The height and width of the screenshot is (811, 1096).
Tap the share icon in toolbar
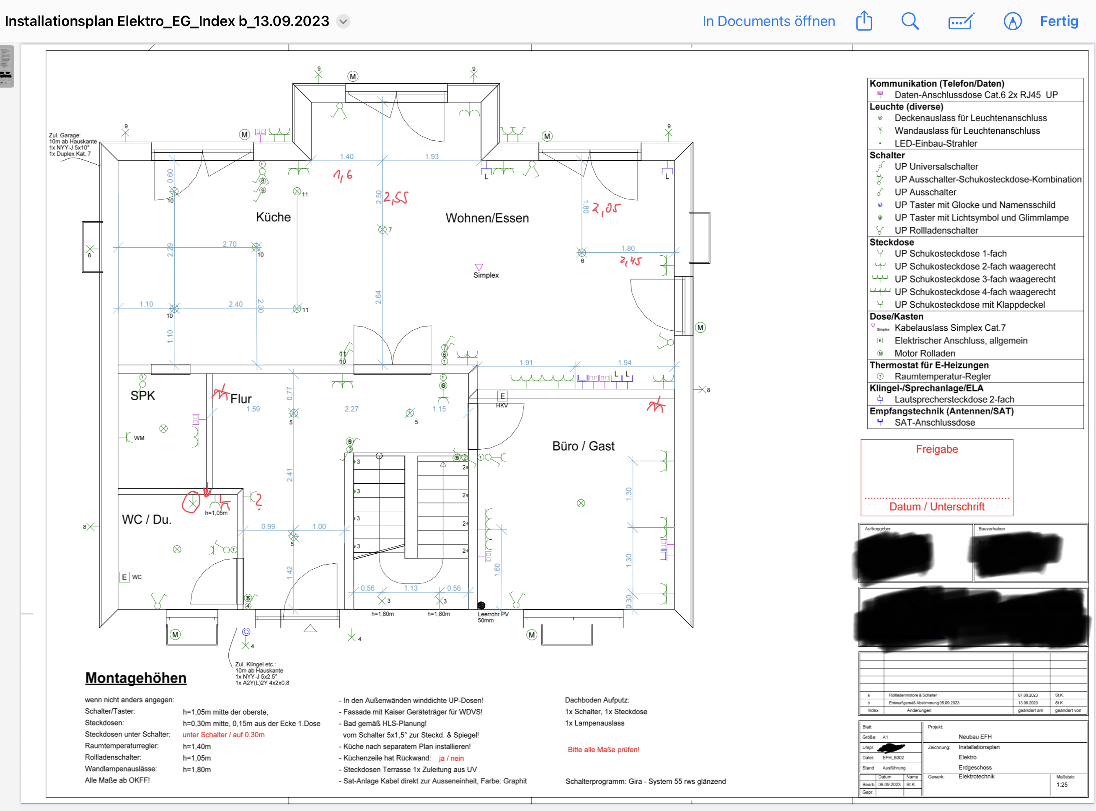tap(864, 21)
